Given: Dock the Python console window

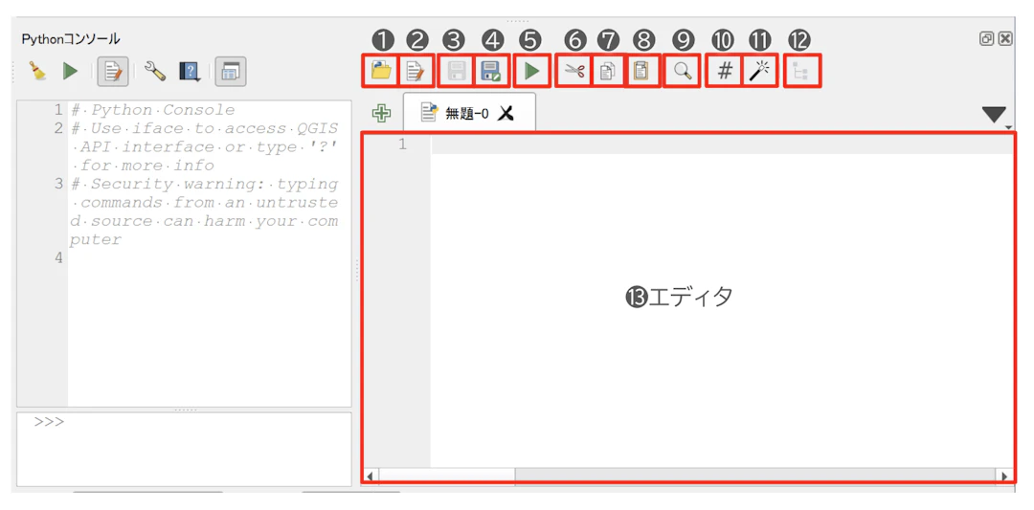Looking at the screenshot, I should [x=230, y=72].
